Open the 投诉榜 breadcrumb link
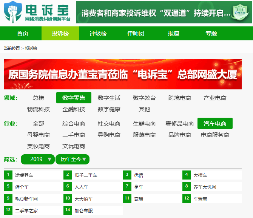The height and width of the screenshot is (218, 253). (31, 48)
